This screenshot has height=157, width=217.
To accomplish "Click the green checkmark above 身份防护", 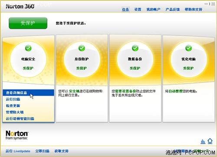I will pos(82,48).
